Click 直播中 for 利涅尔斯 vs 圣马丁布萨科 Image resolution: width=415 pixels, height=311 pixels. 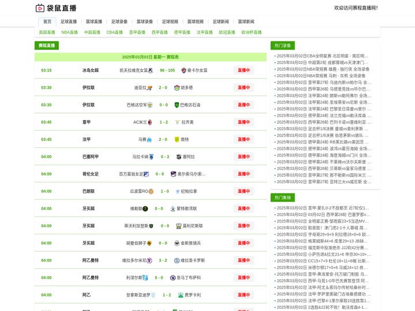[x=244, y=278]
